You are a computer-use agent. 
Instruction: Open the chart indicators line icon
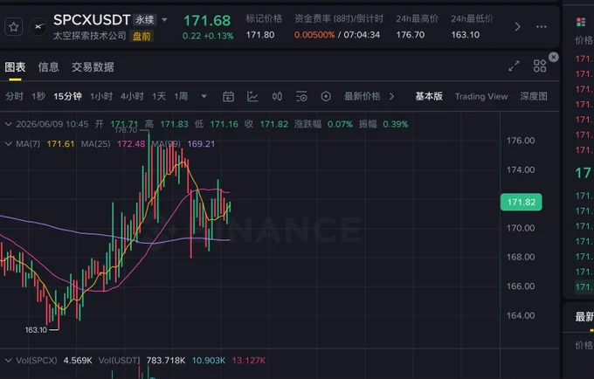252,97
